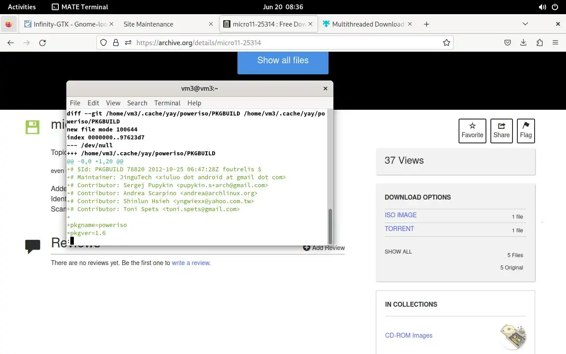This screenshot has height=354, width=566.
Task: Click the Share button
Action: click(501, 131)
